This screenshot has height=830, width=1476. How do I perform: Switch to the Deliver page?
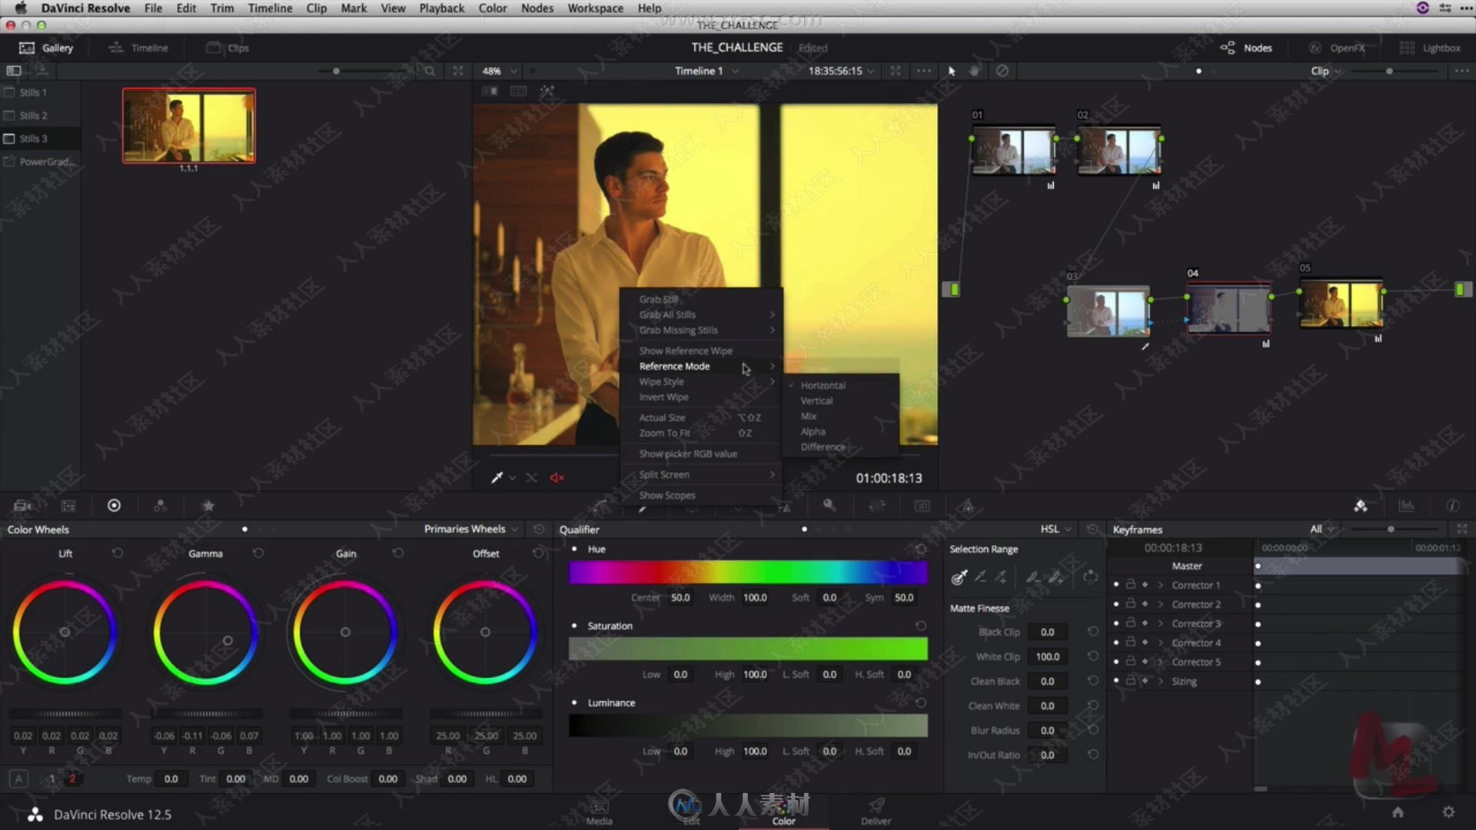(x=876, y=811)
